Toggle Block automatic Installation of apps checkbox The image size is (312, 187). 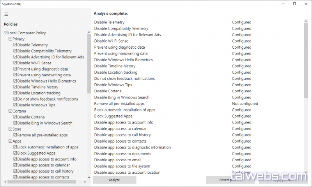(x=15, y=147)
